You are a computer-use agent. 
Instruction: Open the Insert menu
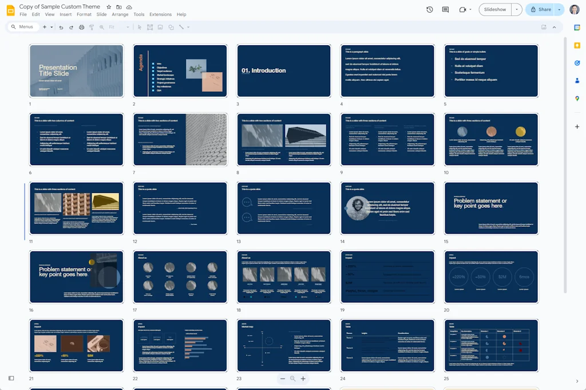pyautogui.click(x=65, y=14)
